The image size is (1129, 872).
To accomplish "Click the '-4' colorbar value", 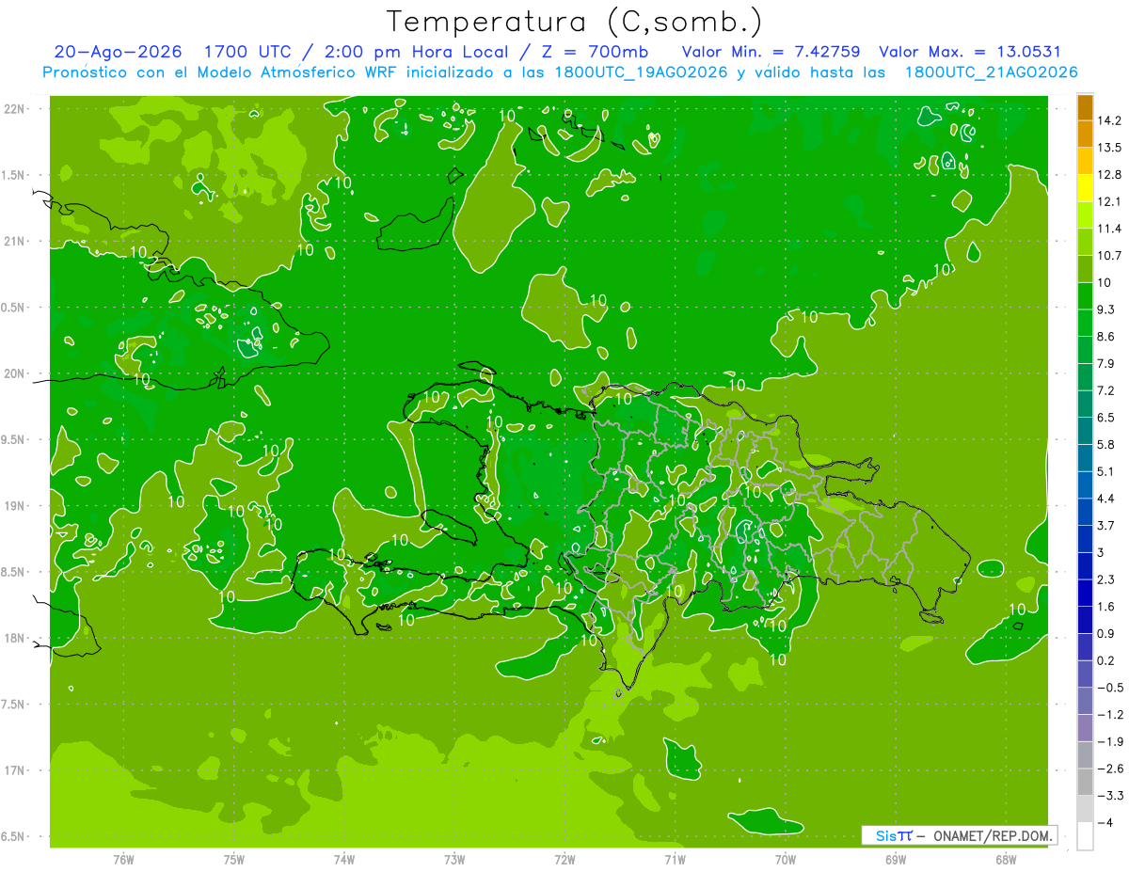I will click(1105, 822).
